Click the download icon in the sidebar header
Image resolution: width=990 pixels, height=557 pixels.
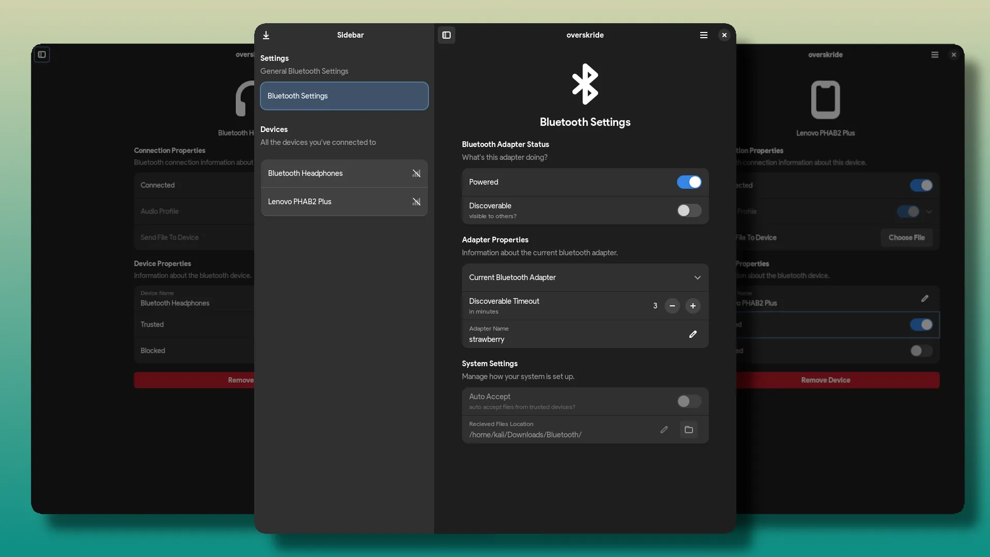point(266,35)
